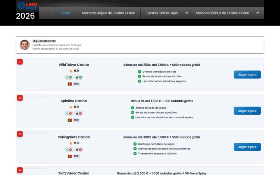
Task: Click EUR currency badge for Spinline
Action: 76,120
